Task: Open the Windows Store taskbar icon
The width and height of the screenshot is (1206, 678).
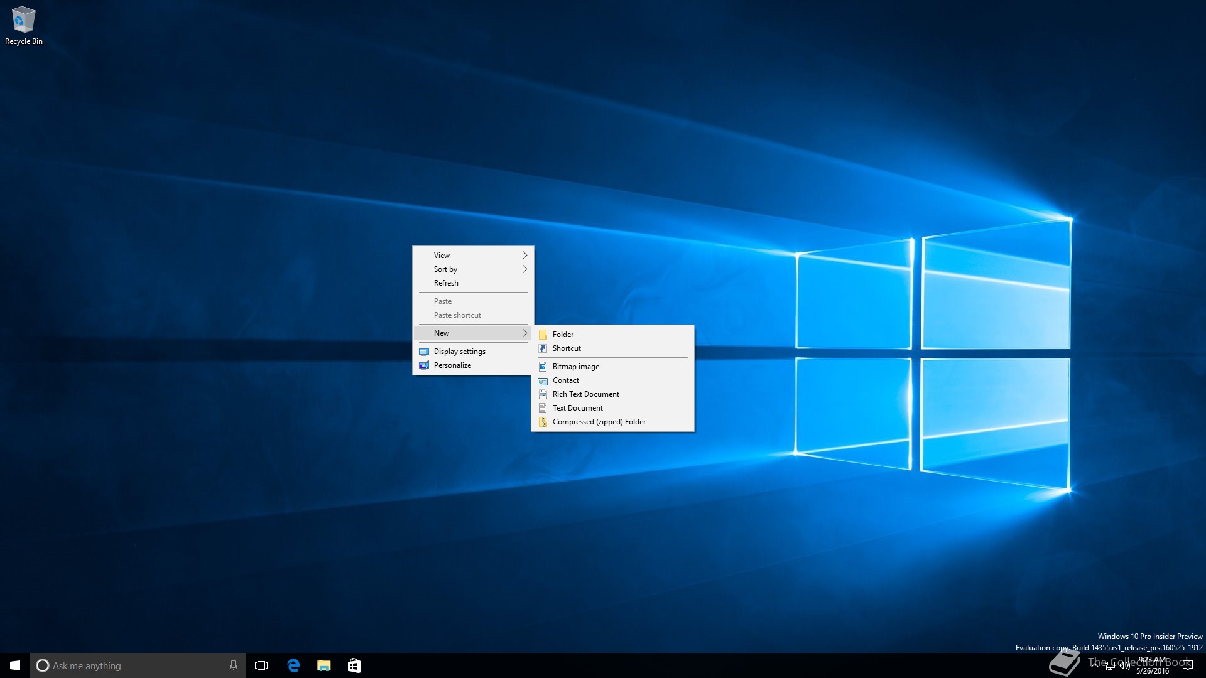Action: (x=354, y=665)
